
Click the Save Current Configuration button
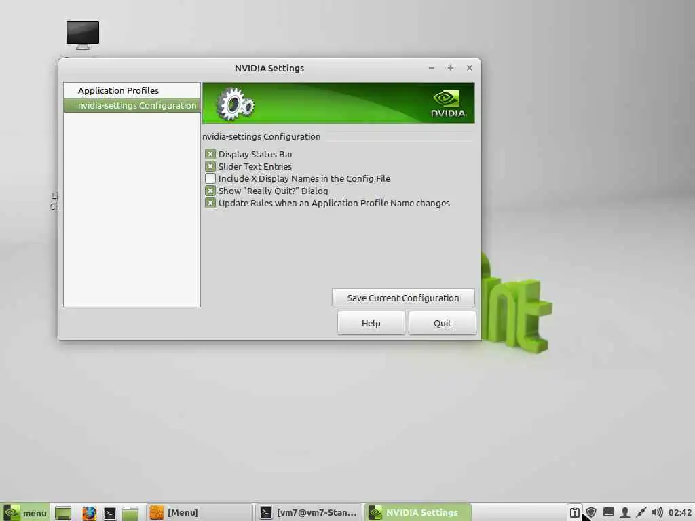tap(403, 298)
